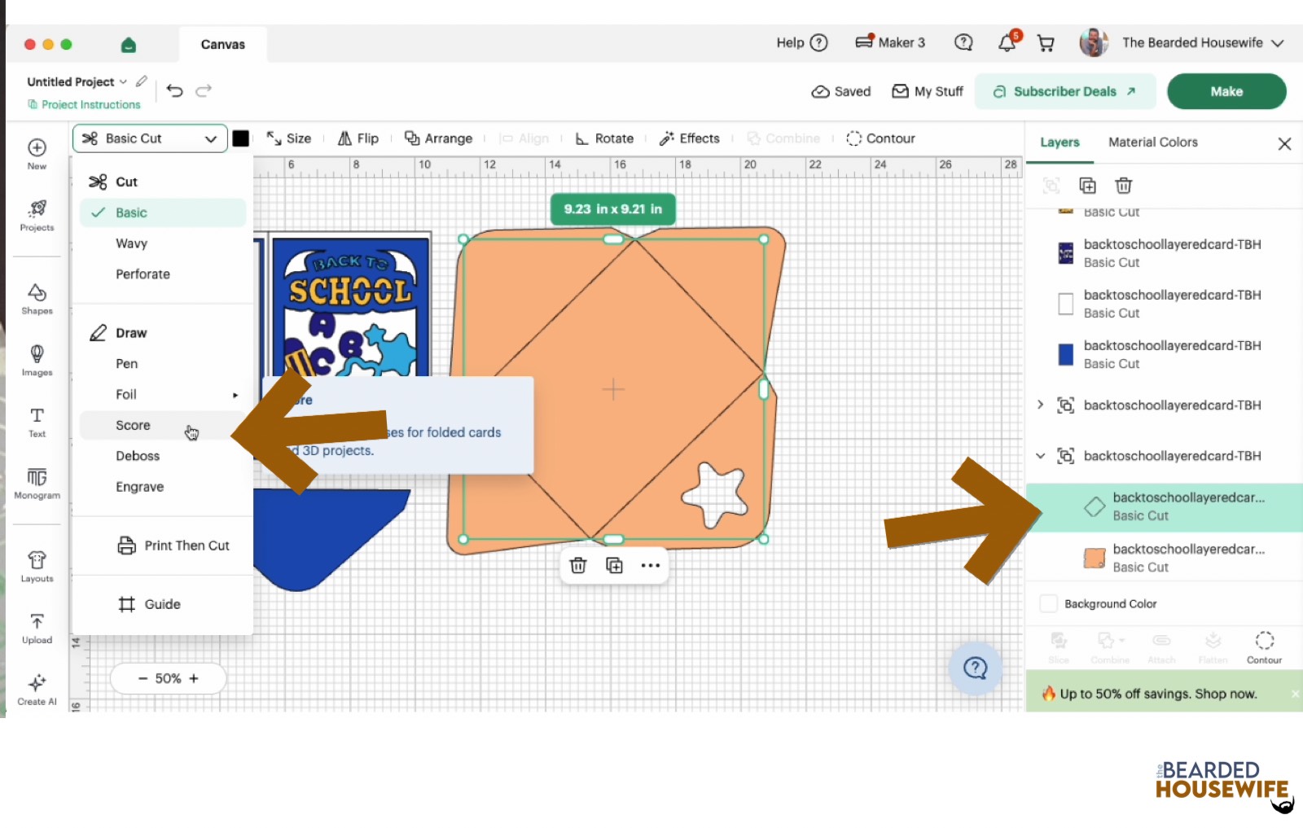
Task: Open the Shapes tool
Action: pos(37,299)
